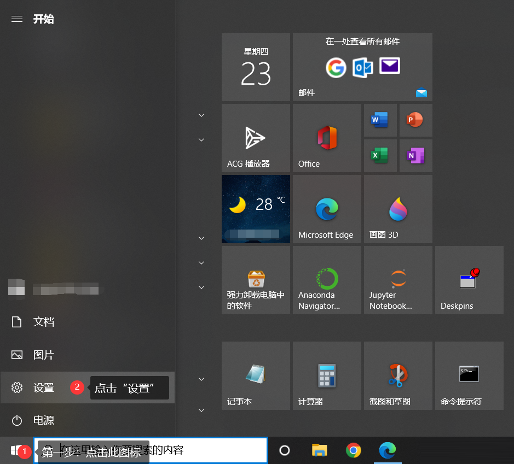Viewport: 514px width, 464px height.
Task: Launch Microsoft Edge tile
Action: click(x=327, y=209)
